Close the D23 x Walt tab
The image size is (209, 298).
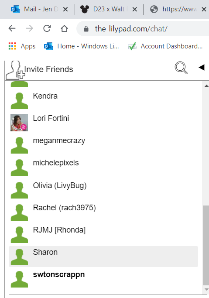pos(135,9)
